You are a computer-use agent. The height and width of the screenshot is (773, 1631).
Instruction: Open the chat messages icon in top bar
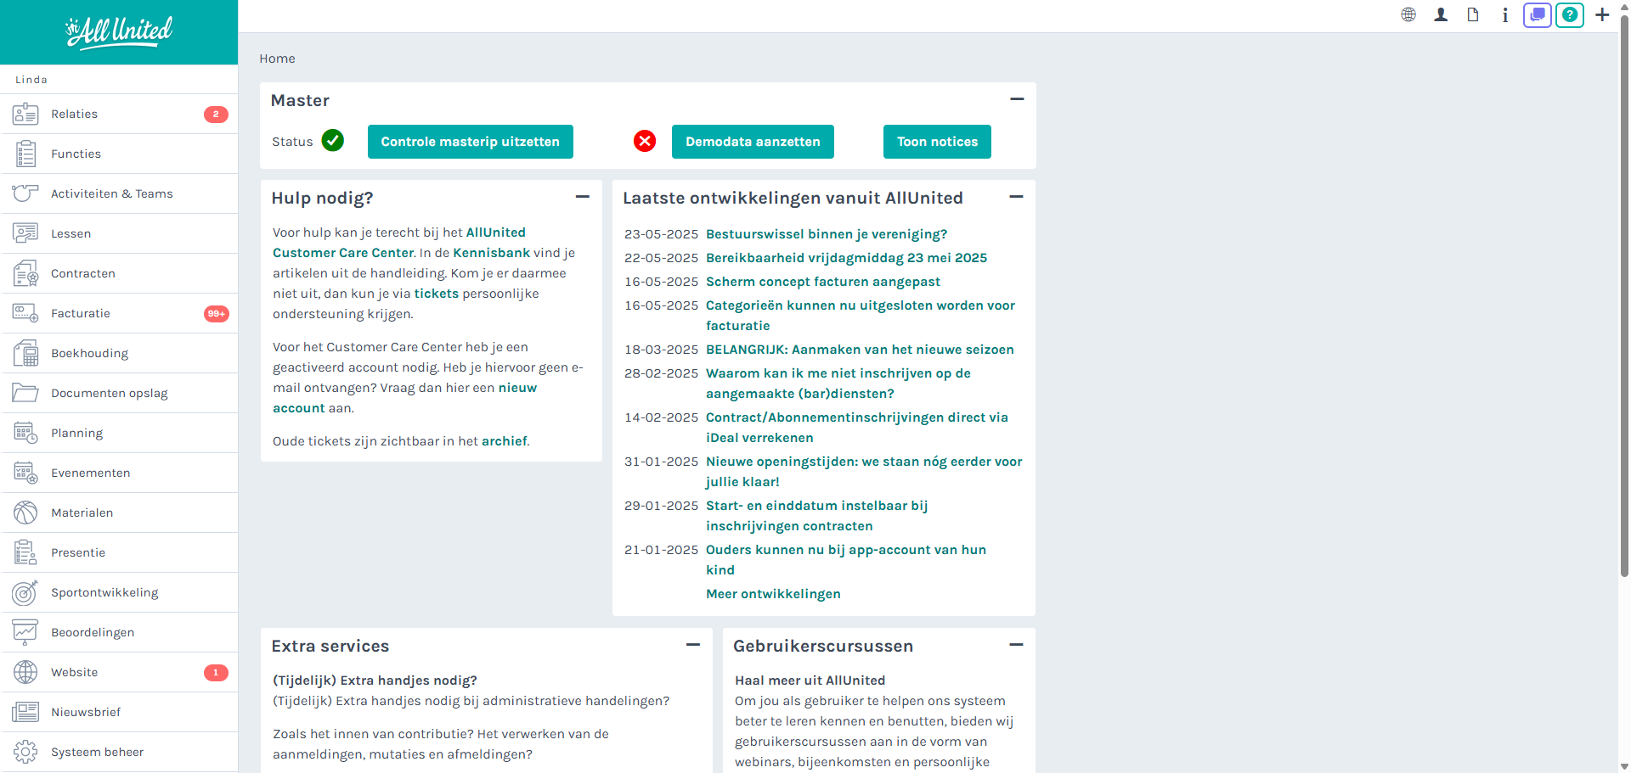1538,14
